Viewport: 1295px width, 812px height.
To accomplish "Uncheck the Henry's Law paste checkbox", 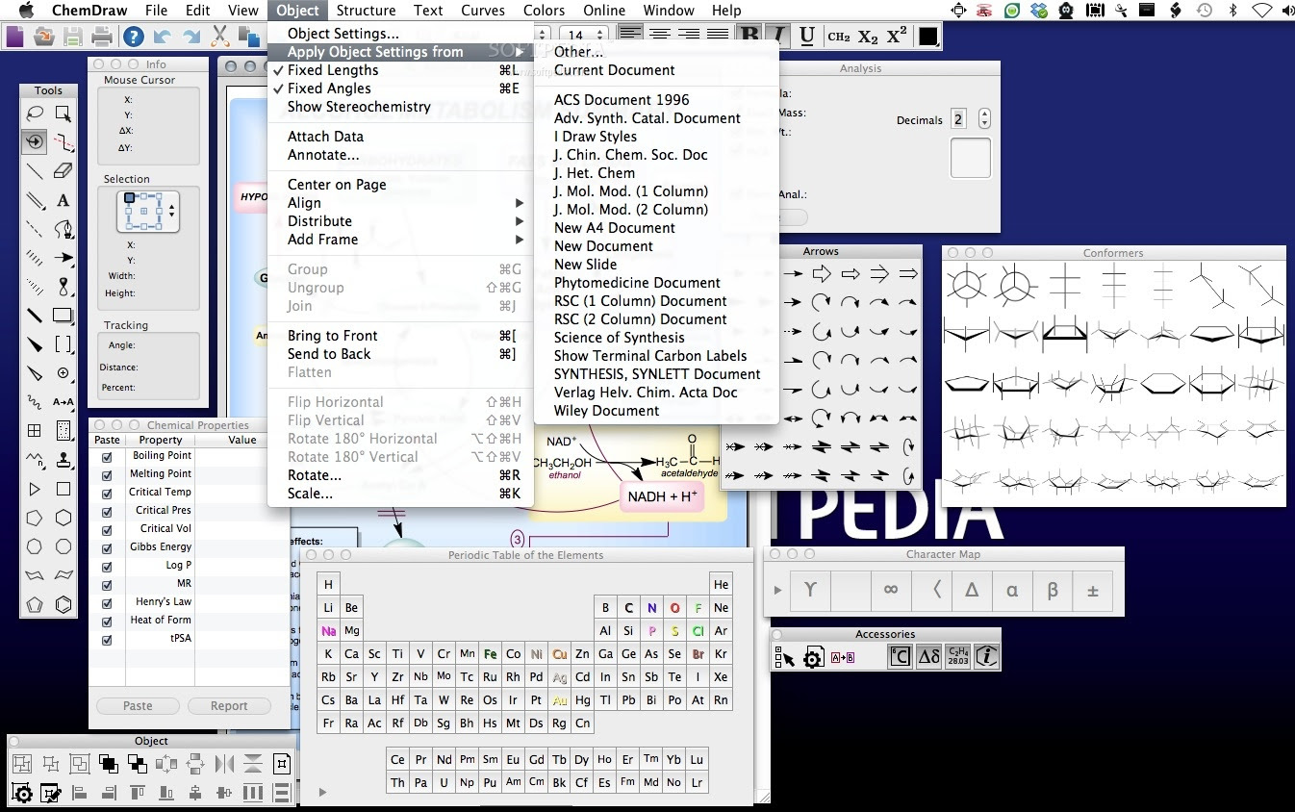I will pos(107,602).
